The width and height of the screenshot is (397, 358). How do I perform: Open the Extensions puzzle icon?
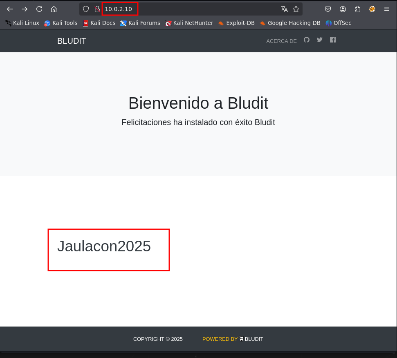tap(357, 9)
